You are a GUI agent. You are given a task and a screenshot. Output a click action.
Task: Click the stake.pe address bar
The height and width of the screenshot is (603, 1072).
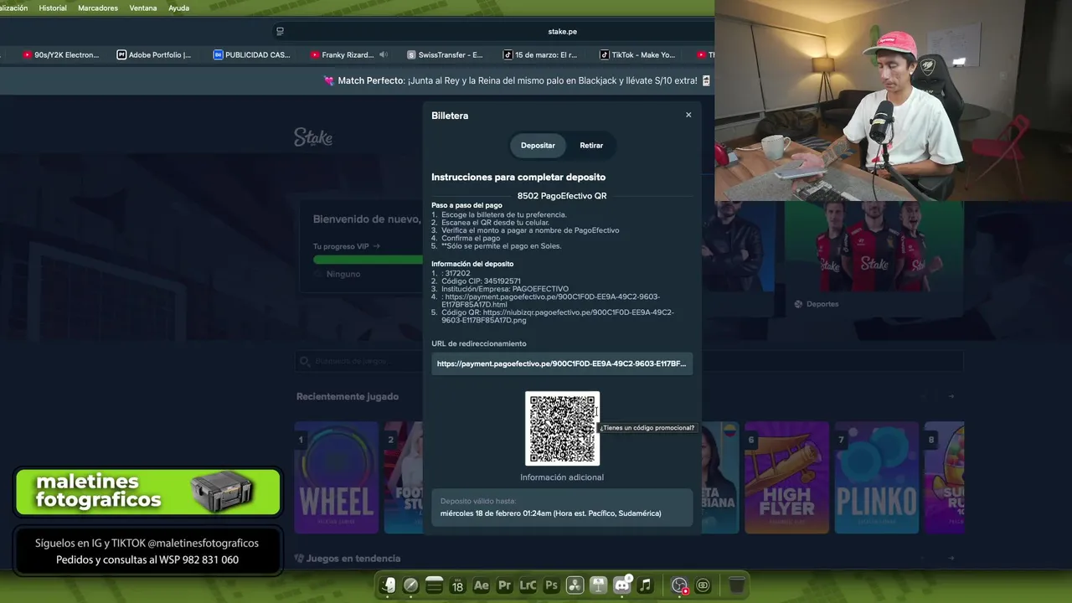pos(562,31)
